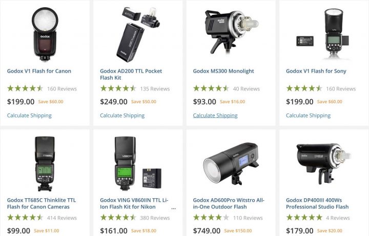Open the Godox AD200 TTL Pocket Flash Kit link
Image resolution: width=369 pixels, height=236 pixels.
click(x=131, y=75)
